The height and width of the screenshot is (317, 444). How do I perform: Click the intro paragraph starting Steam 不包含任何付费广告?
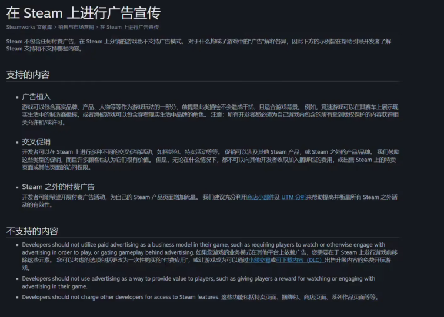(x=200, y=45)
